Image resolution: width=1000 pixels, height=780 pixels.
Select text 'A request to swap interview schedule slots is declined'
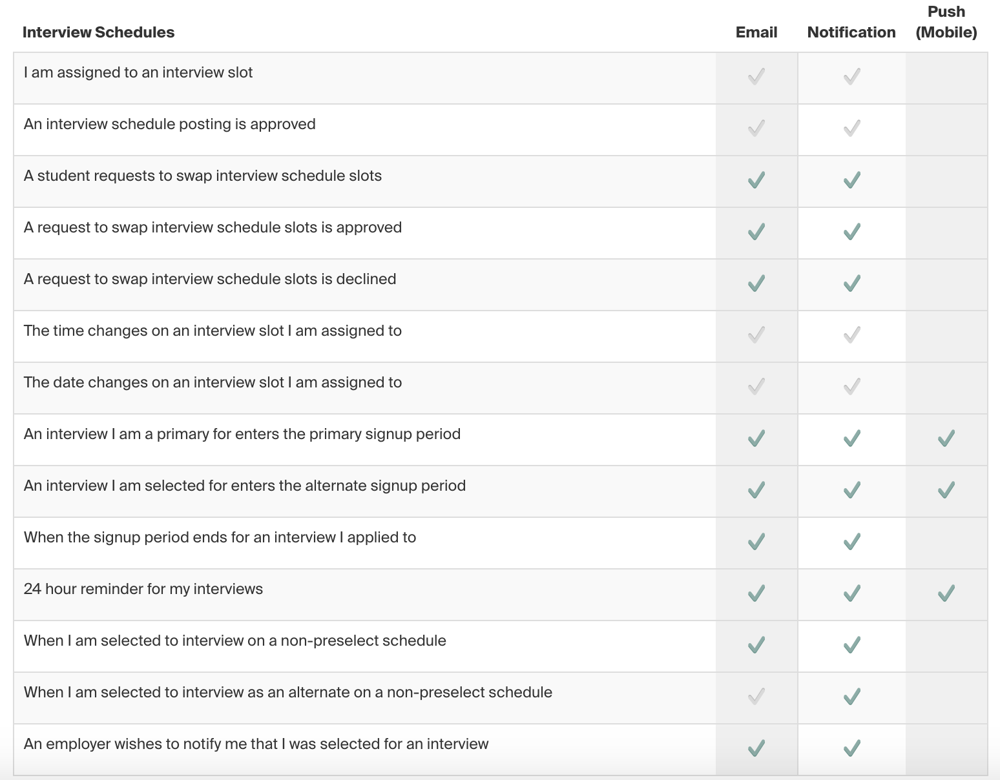[210, 279]
